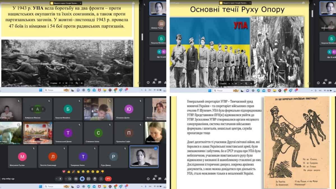Toggle the highlighted emoji reactions button in call bar
The image size is (336, 189).
tap(82, 179)
